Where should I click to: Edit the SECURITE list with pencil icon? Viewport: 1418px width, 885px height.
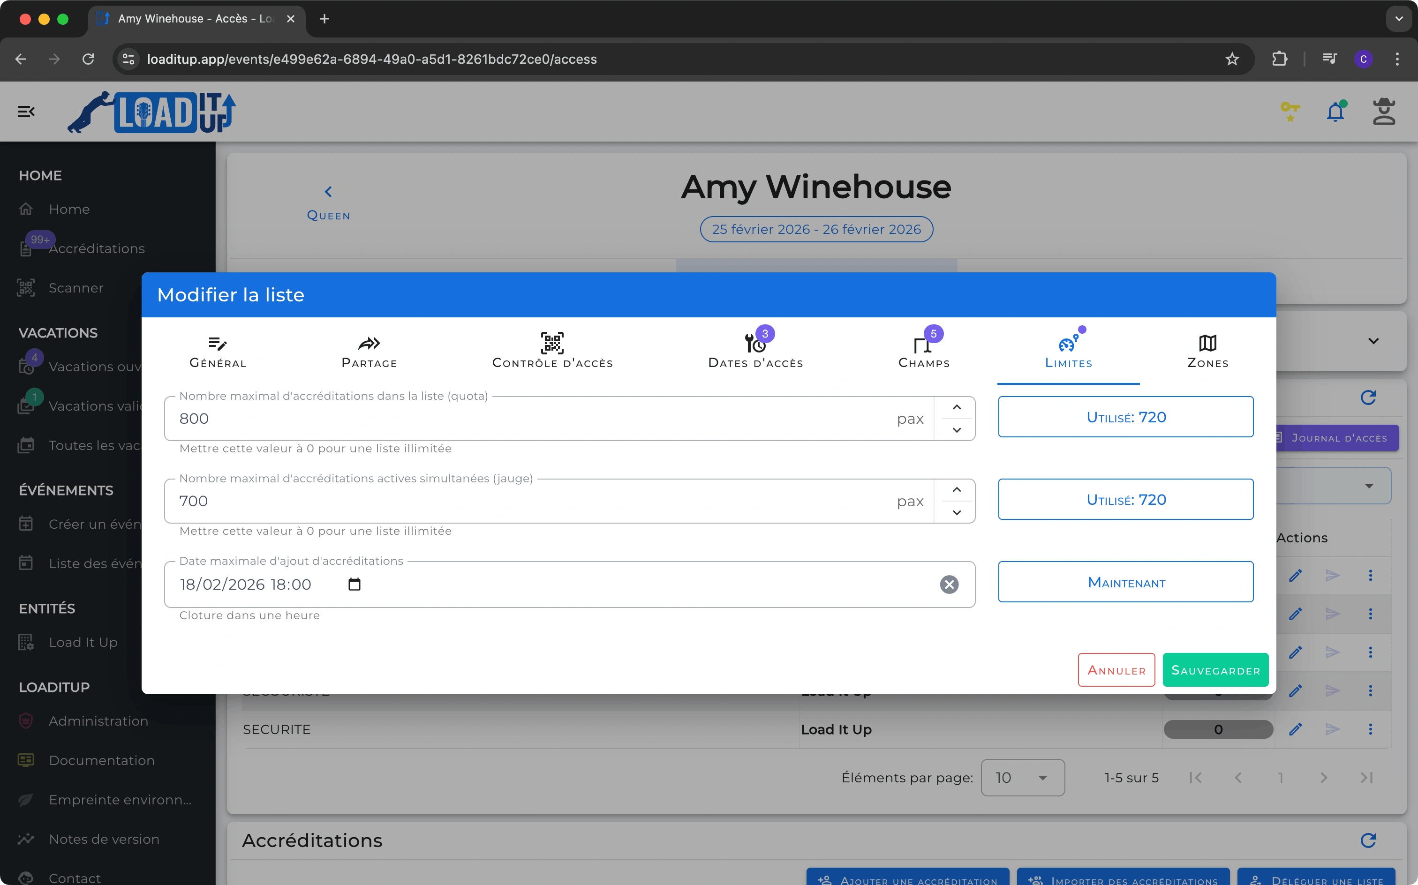(x=1295, y=729)
